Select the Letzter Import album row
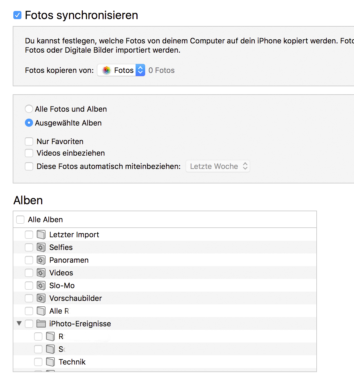This screenshot has width=354, height=379. pos(74,235)
